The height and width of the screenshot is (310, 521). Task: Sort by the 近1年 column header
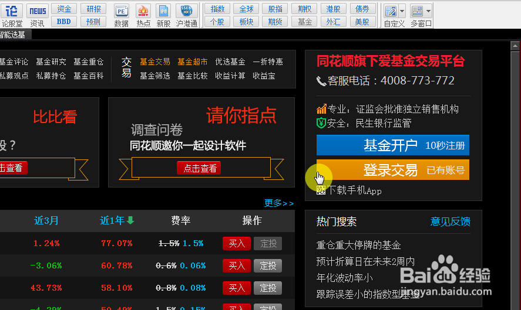tap(117, 220)
